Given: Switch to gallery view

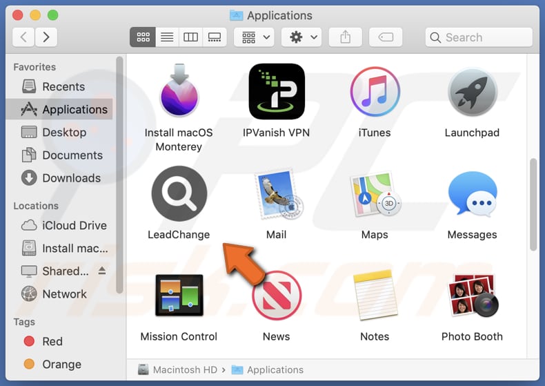Looking at the screenshot, I should coord(215,37).
